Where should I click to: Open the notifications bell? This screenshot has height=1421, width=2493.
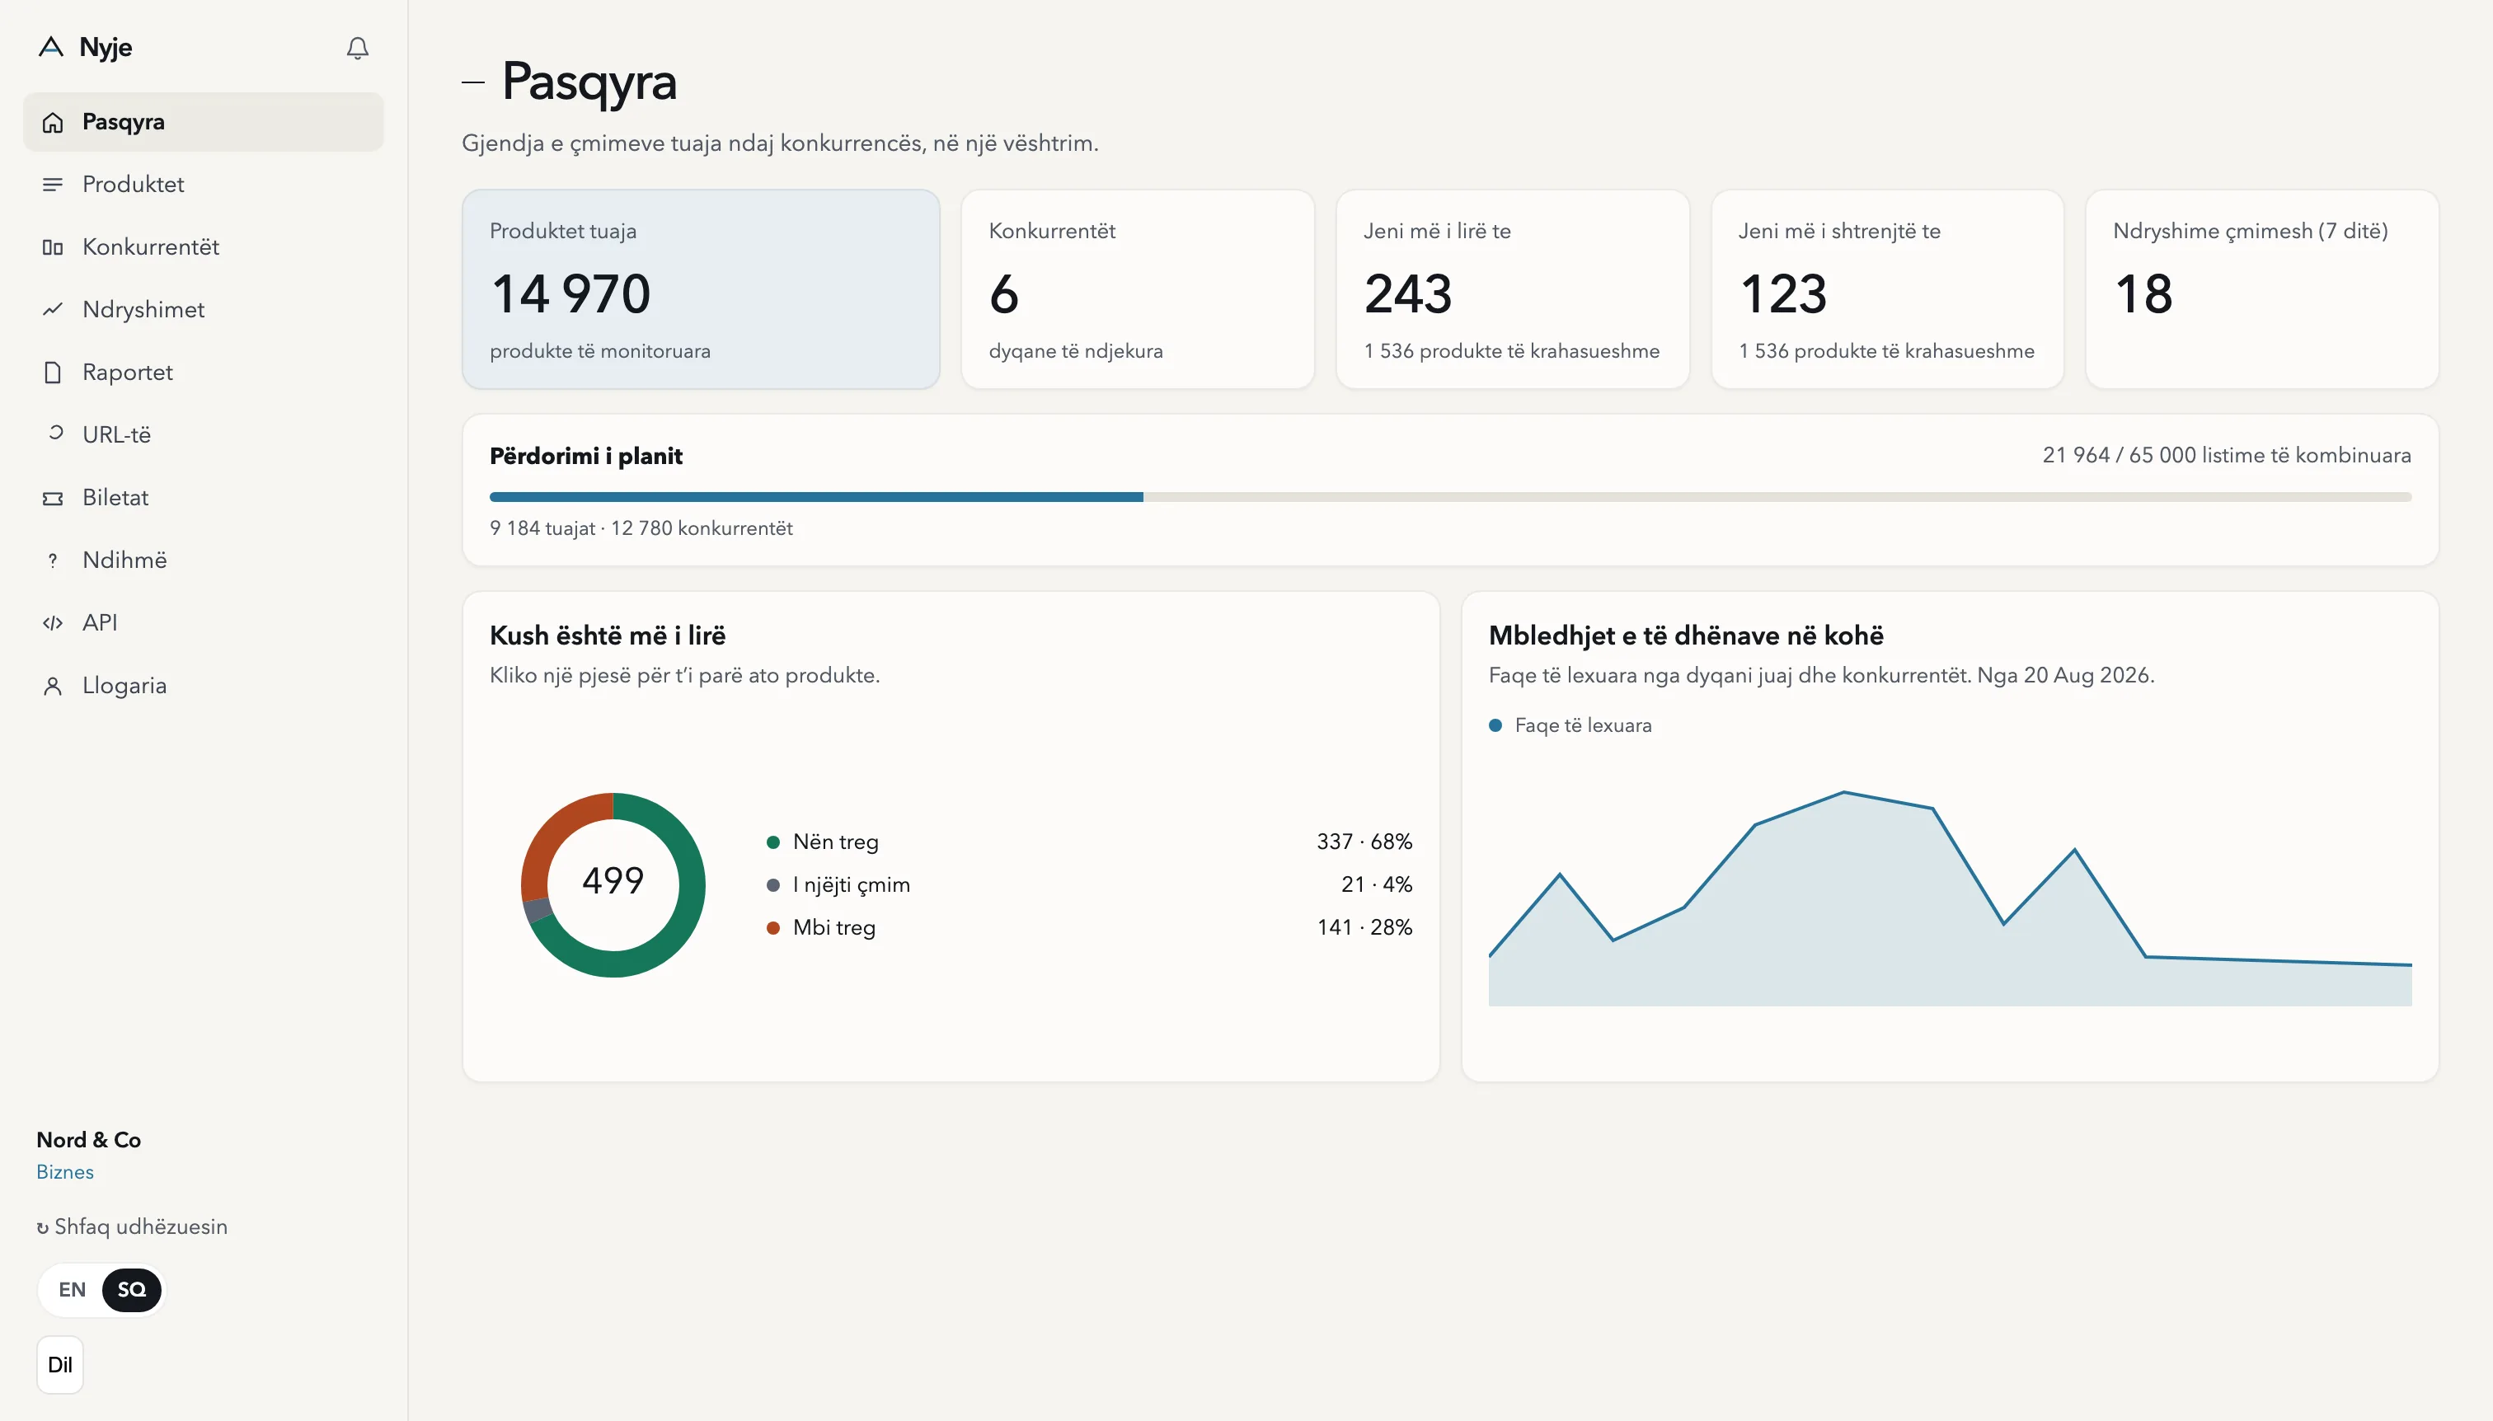(357, 48)
